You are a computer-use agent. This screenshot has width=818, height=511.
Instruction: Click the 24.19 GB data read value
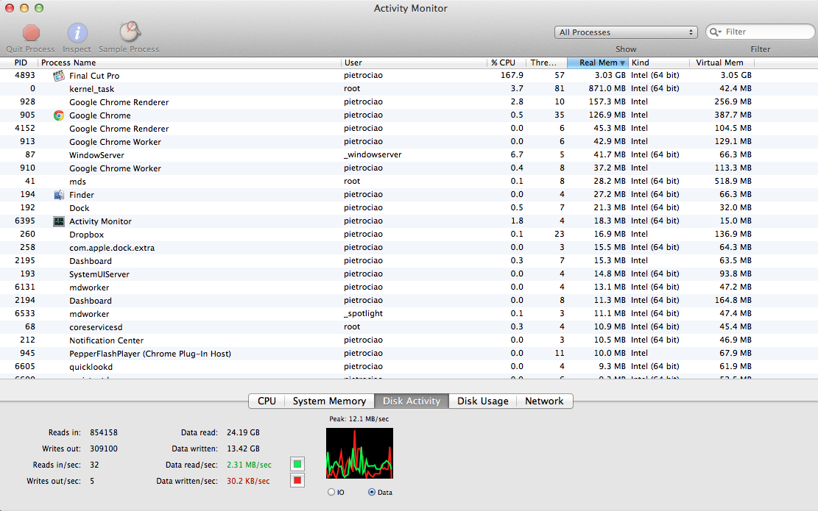[x=243, y=432]
